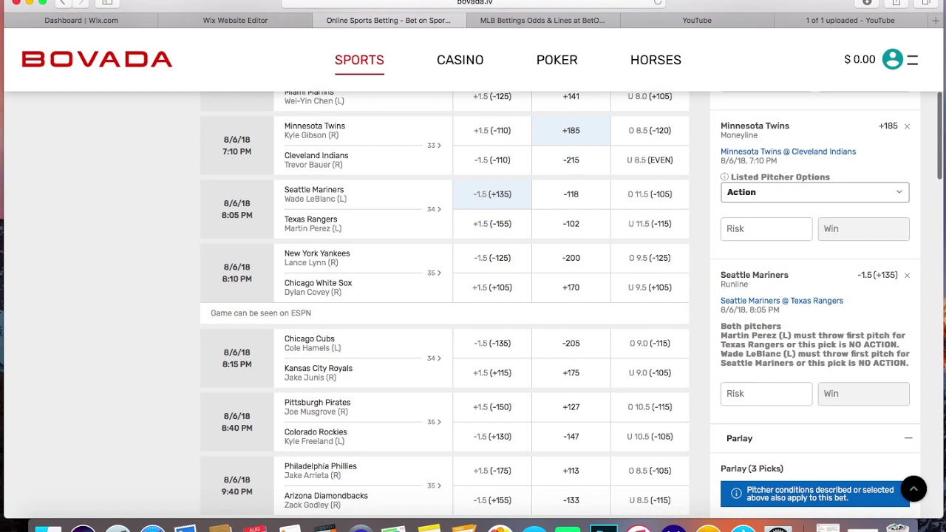This screenshot has width=946, height=532.
Task: Remove Seattle Mariners pick from bet slip
Action: click(x=907, y=276)
